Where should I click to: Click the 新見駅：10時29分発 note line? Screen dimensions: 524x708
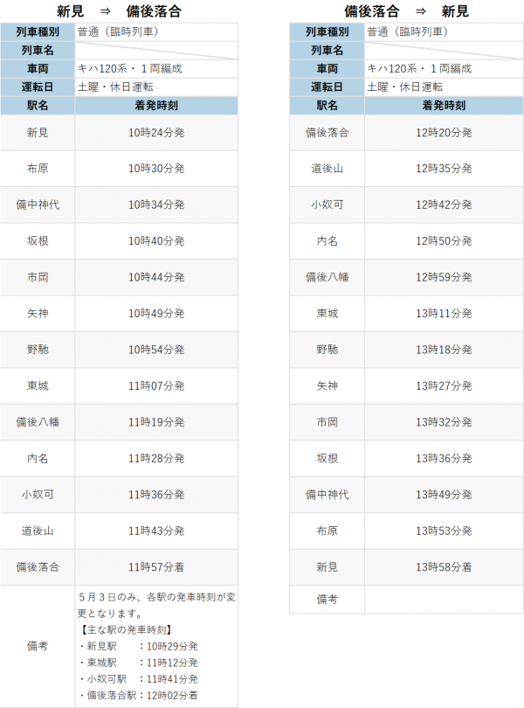click(139, 647)
